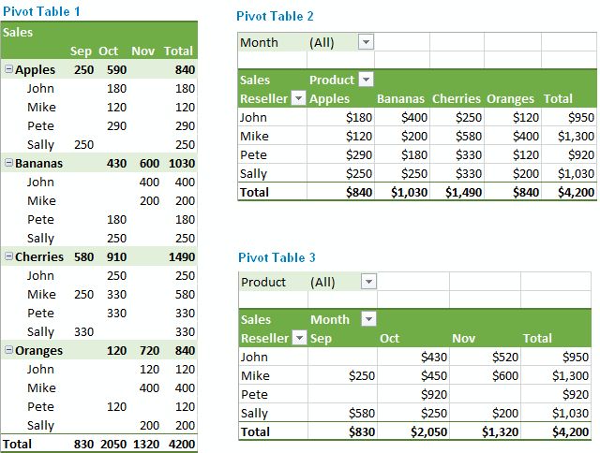Viewport: 600px width, 453px height.
Task: Select Mike's $580 Cherries cell
Action: 469,136
